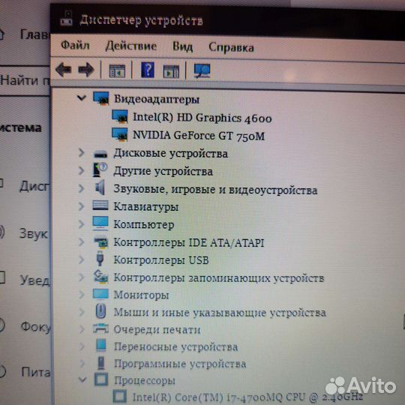Expand the Переносные устройства category
The image size is (405, 405).
(82, 346)
